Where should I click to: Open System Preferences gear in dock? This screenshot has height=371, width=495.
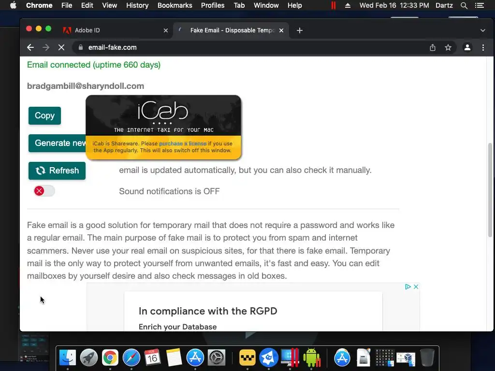(217, 358)
